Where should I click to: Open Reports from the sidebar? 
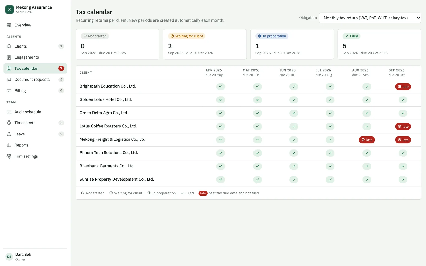click(35, 145)
